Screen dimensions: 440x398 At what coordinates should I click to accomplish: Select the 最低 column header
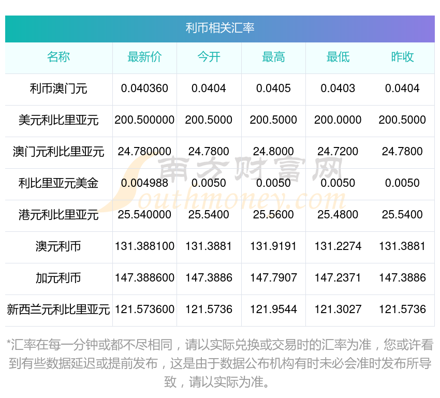(x=338, y=57)
